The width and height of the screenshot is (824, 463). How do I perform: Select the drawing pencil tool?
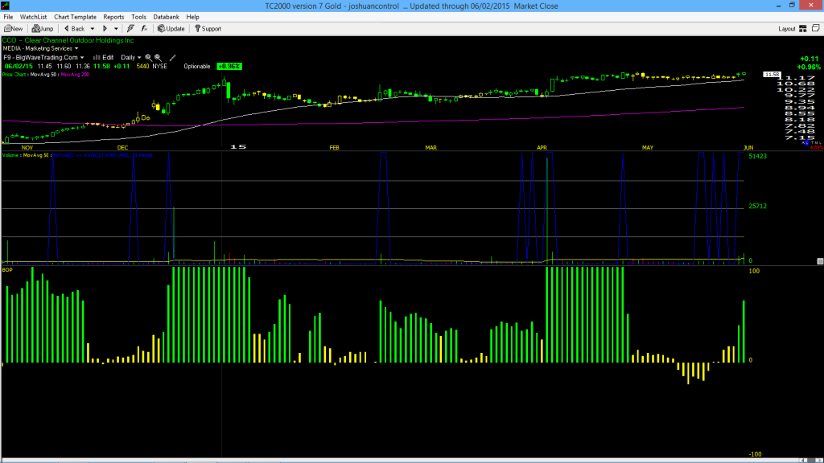point(172,58)
